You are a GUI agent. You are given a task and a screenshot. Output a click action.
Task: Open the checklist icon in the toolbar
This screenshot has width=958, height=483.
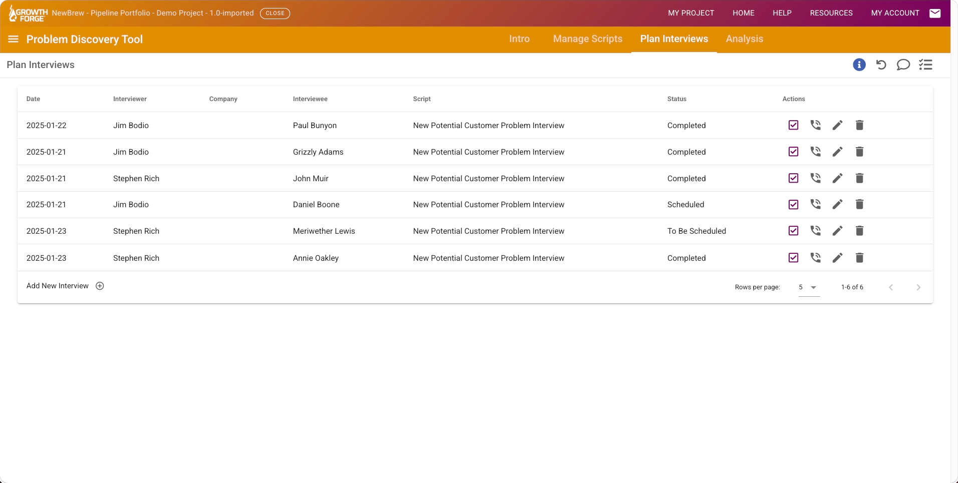925,65
